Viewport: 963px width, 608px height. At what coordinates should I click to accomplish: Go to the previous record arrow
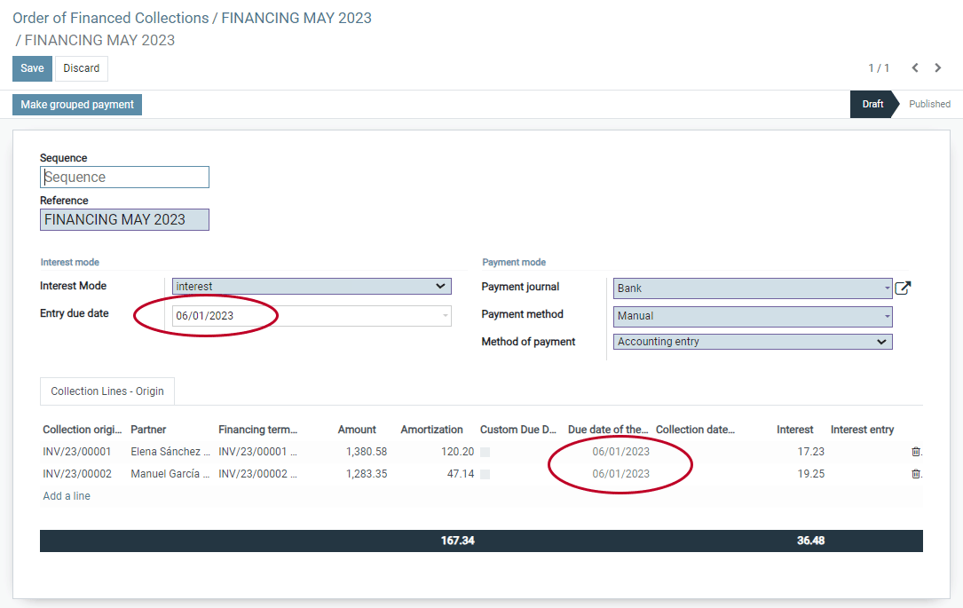914,68
